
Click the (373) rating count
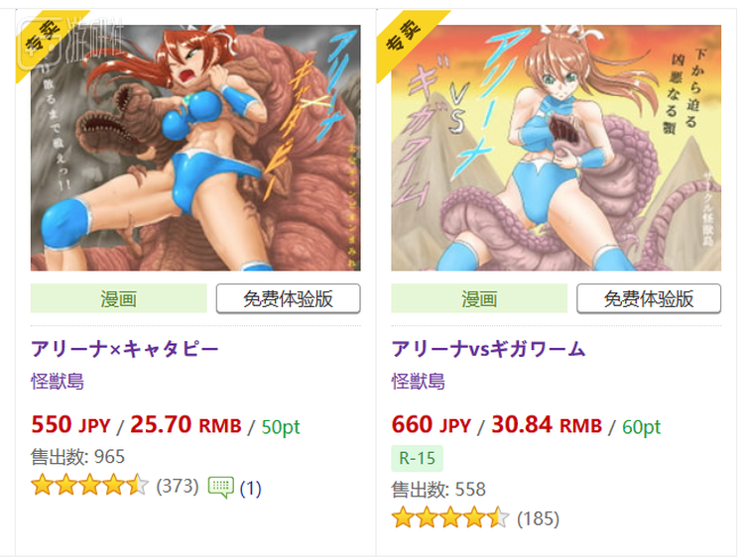point(178,486)
